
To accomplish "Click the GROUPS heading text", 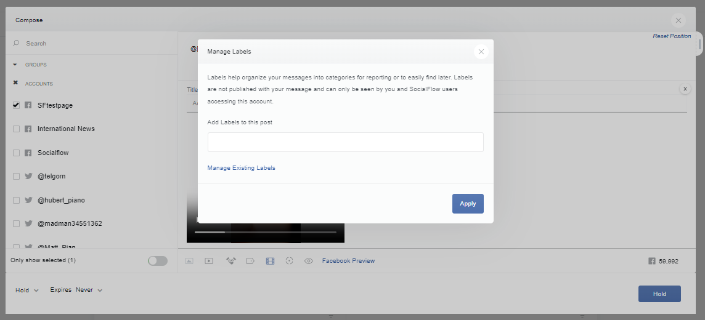I will coord(36,65).
